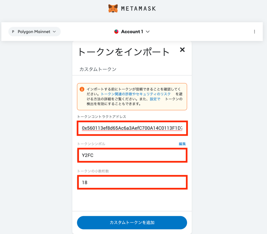This screenshot has width=267, height=234.
Task: Expand the Polygon Mainnet network dropdown
Action: tap(35, 32)
